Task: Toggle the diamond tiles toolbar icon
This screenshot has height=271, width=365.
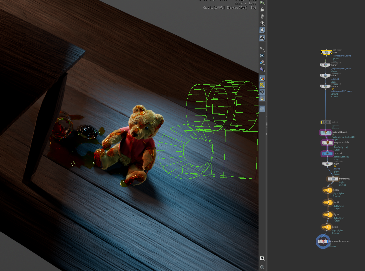Action: pyautogui.click(x=262, y=98)
